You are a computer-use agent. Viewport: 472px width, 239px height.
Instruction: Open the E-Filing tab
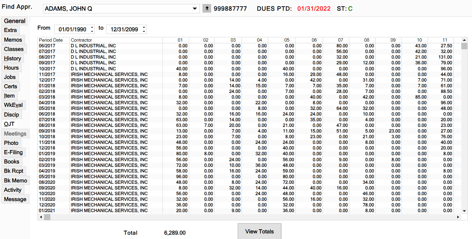pyautogui.click(x=13, y=152)
